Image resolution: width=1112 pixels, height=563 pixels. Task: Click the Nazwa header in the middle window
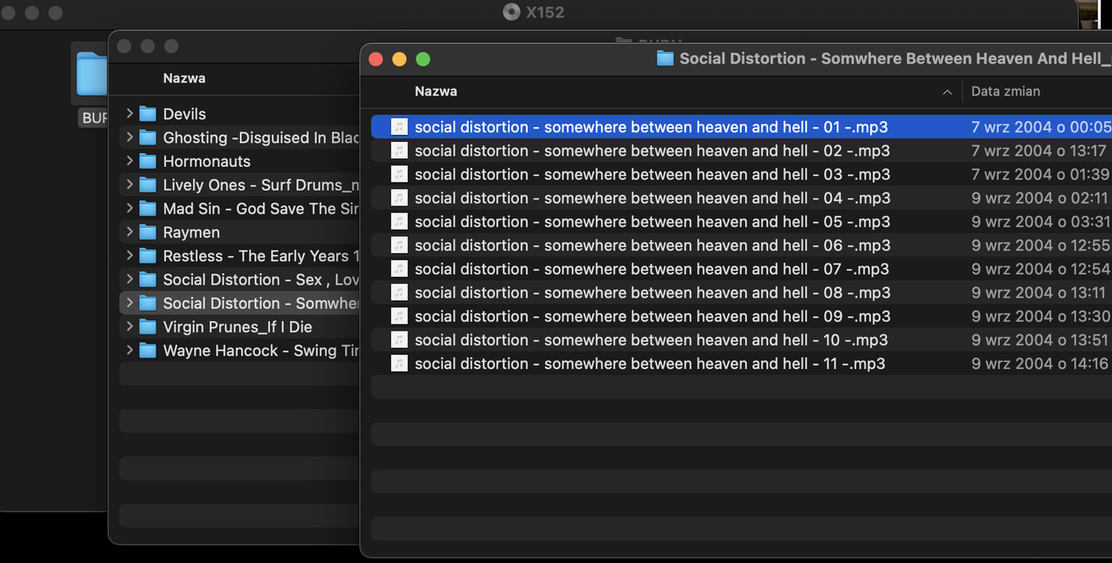pyautogui.click(x=184, y=78)
